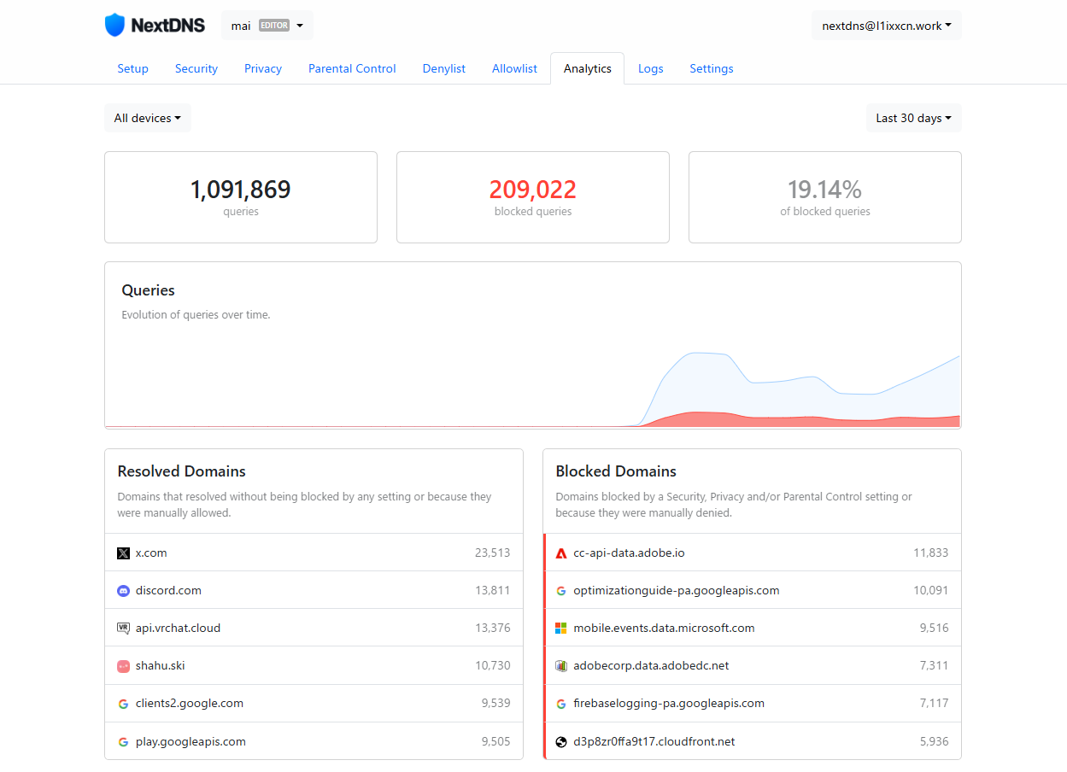Screen dimensions: 1067x772
Task: Click the 10,730 count for shahu.ski
Action: tap(493, 666)
